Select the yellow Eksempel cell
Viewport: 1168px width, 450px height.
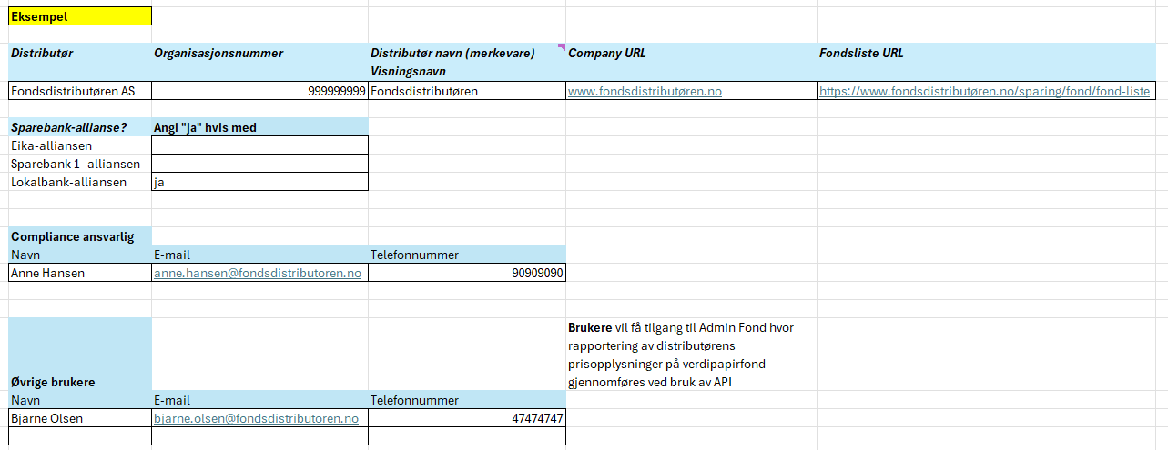(x=80, y=16)
